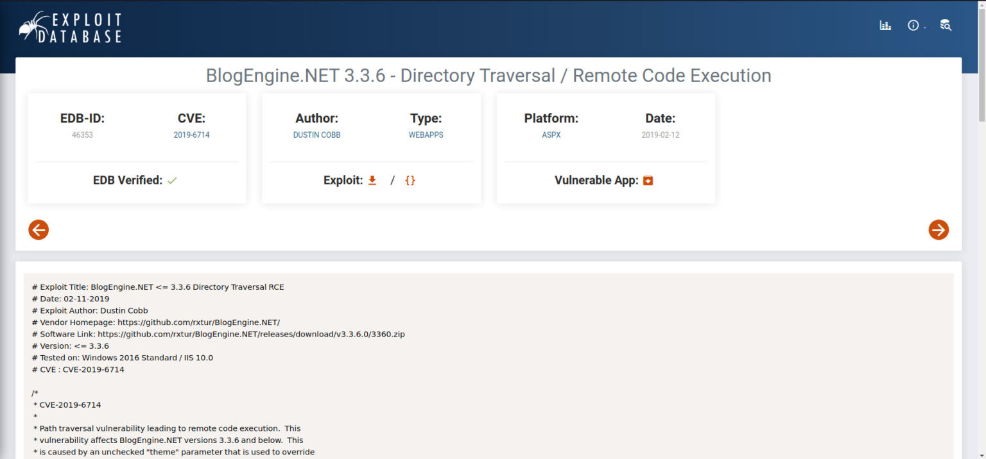This screenshot has width=986, height=459.
Task: Open the site statistics bar chart icon
Action: [885, 25]
